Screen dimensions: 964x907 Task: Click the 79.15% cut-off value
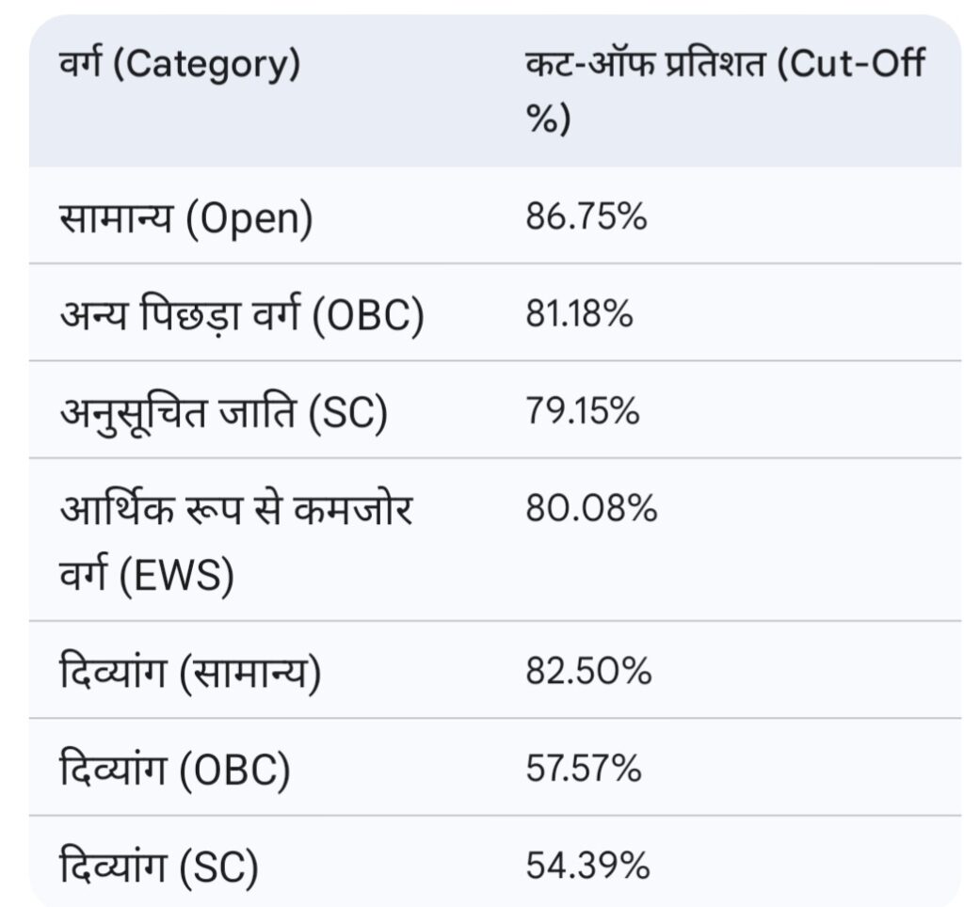click(583, 414)
